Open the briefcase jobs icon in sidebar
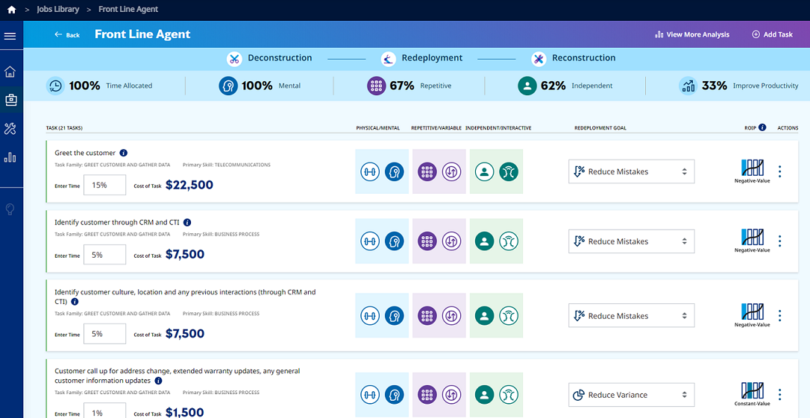This screenshot has width=810, height=418. tap(10, 99)
